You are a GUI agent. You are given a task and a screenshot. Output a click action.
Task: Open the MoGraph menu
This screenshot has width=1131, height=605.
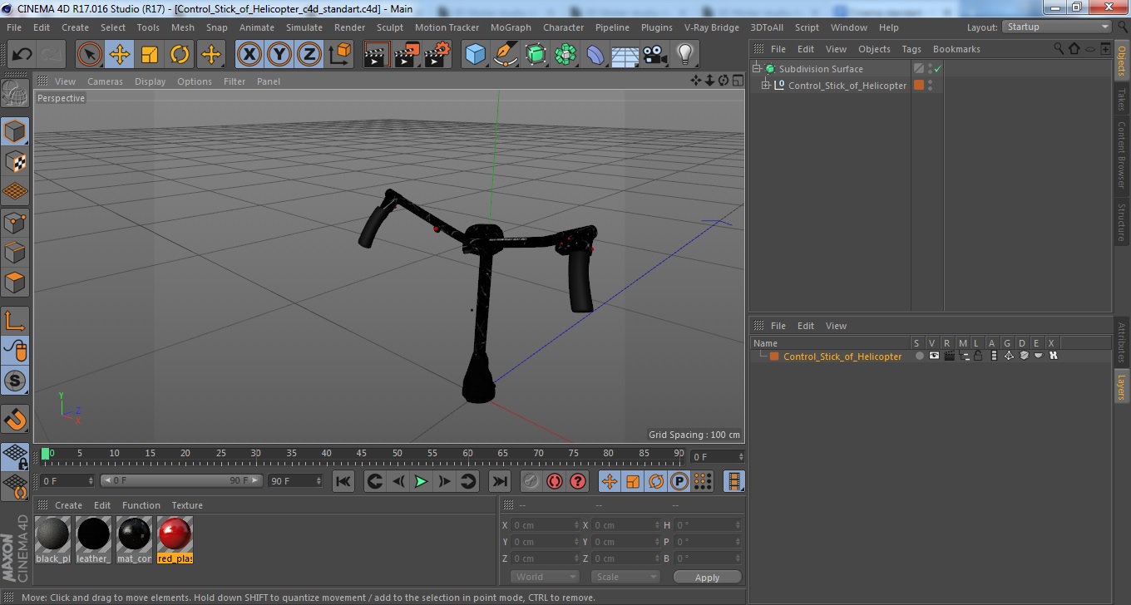click(x=511, y=27)
